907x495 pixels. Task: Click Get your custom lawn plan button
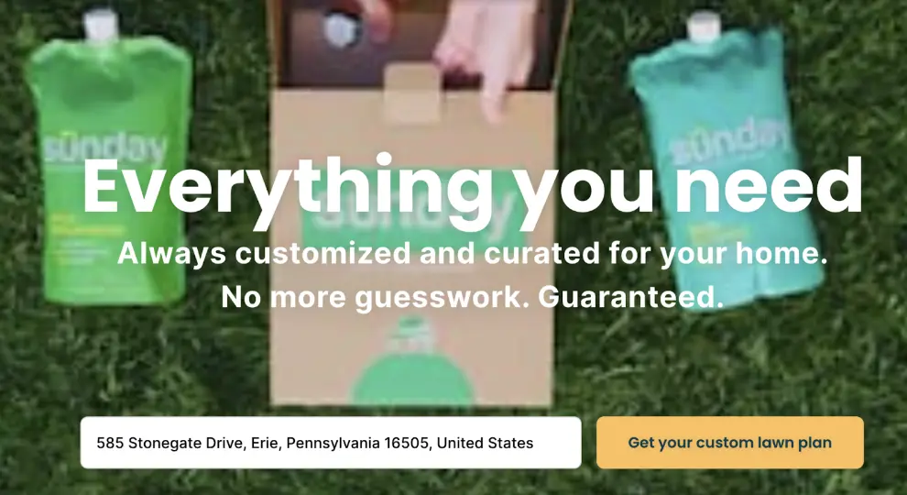(x=729, y=443)
